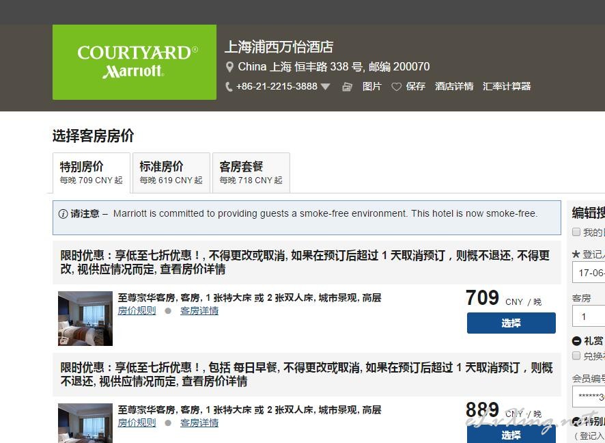Tick the 我的 checkbox under edit search

pos(576,232)
